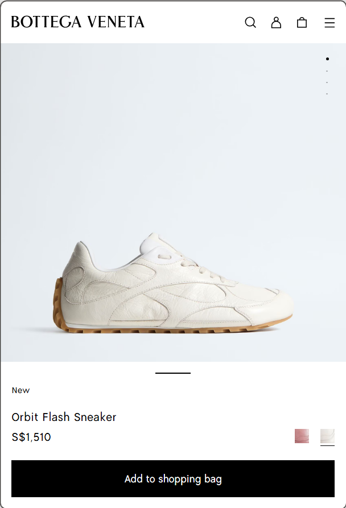Switch to the second image dot
Image resolution: width=346 pixels, height=508 pixels.
pos(327,71)
